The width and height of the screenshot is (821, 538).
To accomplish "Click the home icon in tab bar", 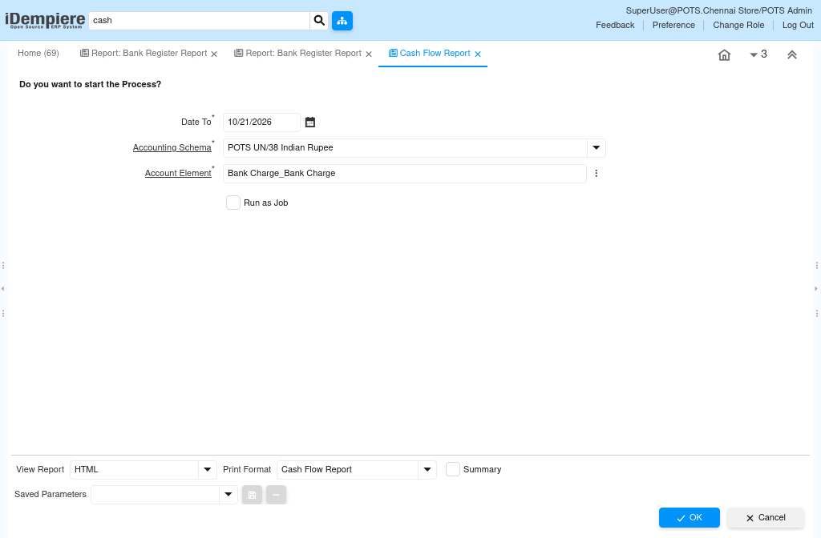I will tap(724, 55).
